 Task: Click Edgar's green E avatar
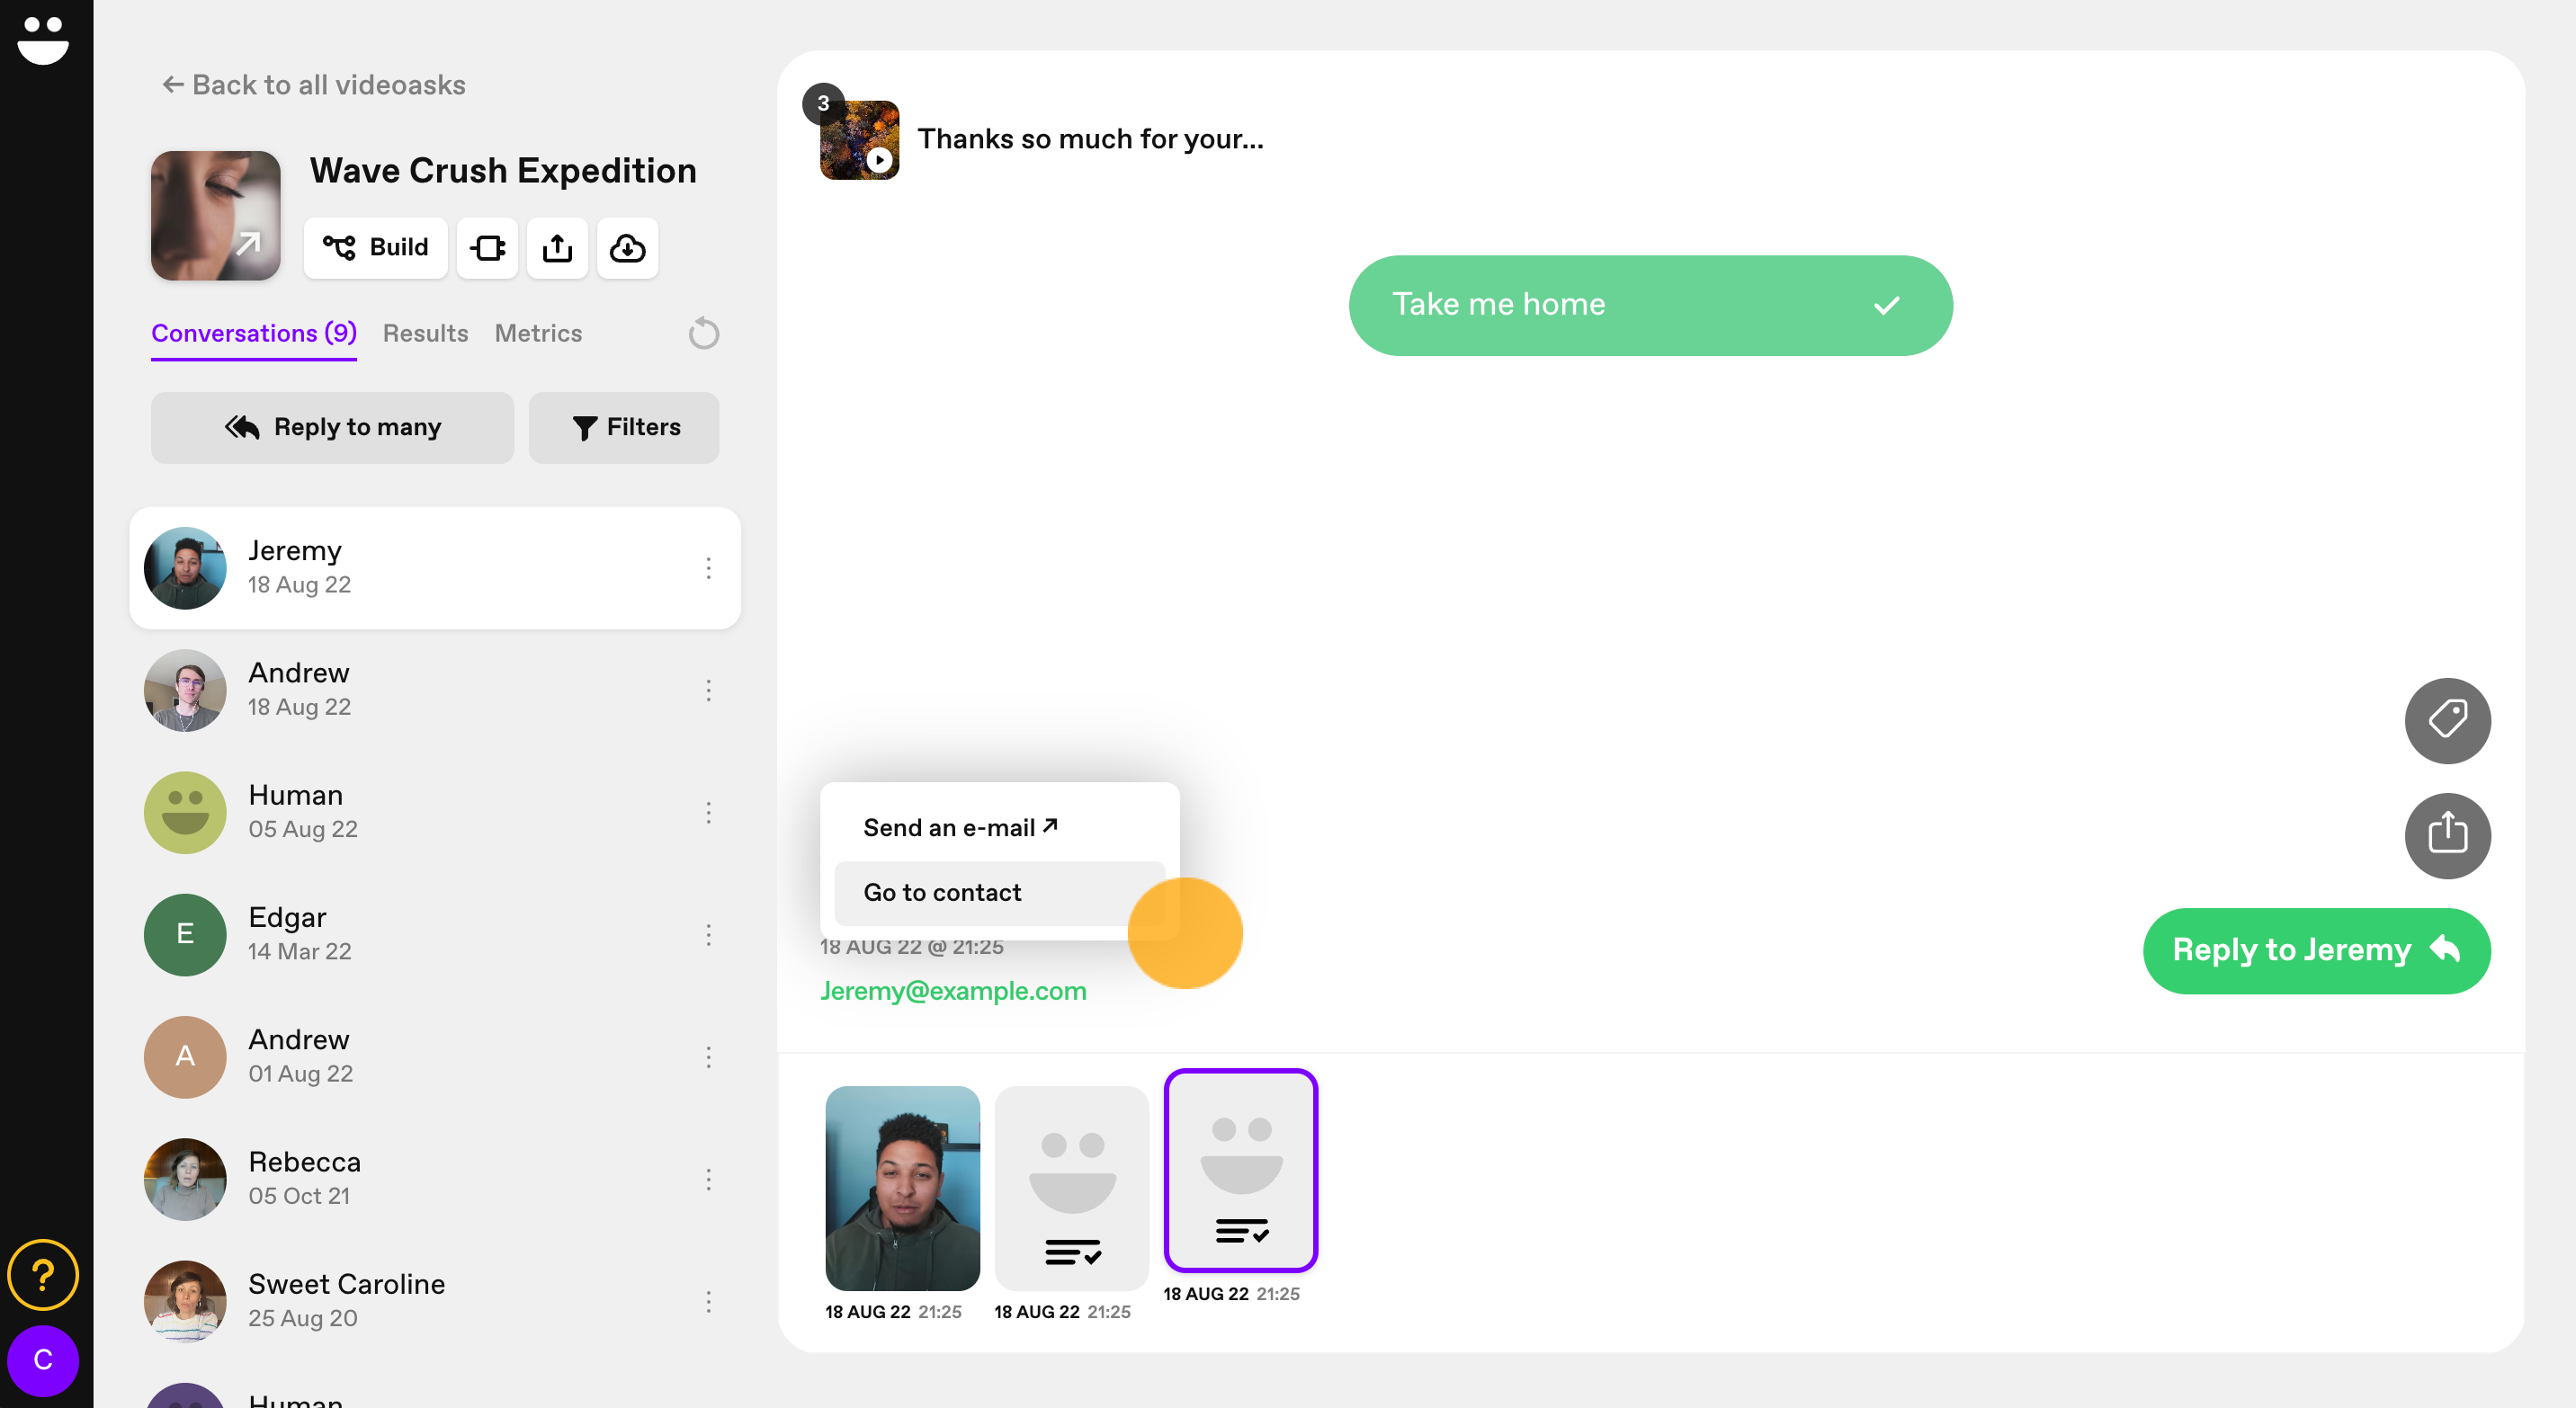[x=185, y=934]
